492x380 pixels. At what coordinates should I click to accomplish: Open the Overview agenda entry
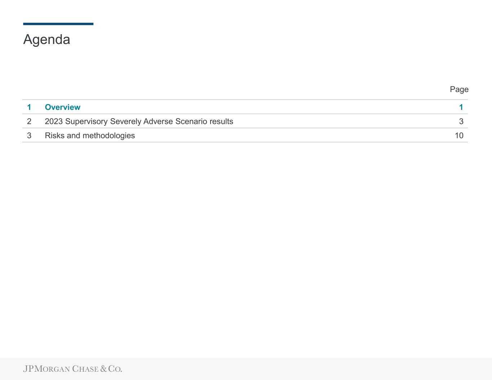point(63,107)
